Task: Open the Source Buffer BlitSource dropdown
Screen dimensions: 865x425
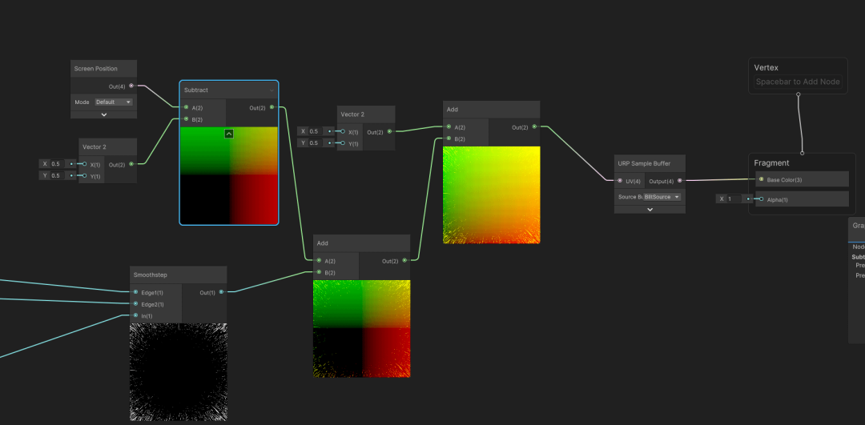Action: coord(662,197)
